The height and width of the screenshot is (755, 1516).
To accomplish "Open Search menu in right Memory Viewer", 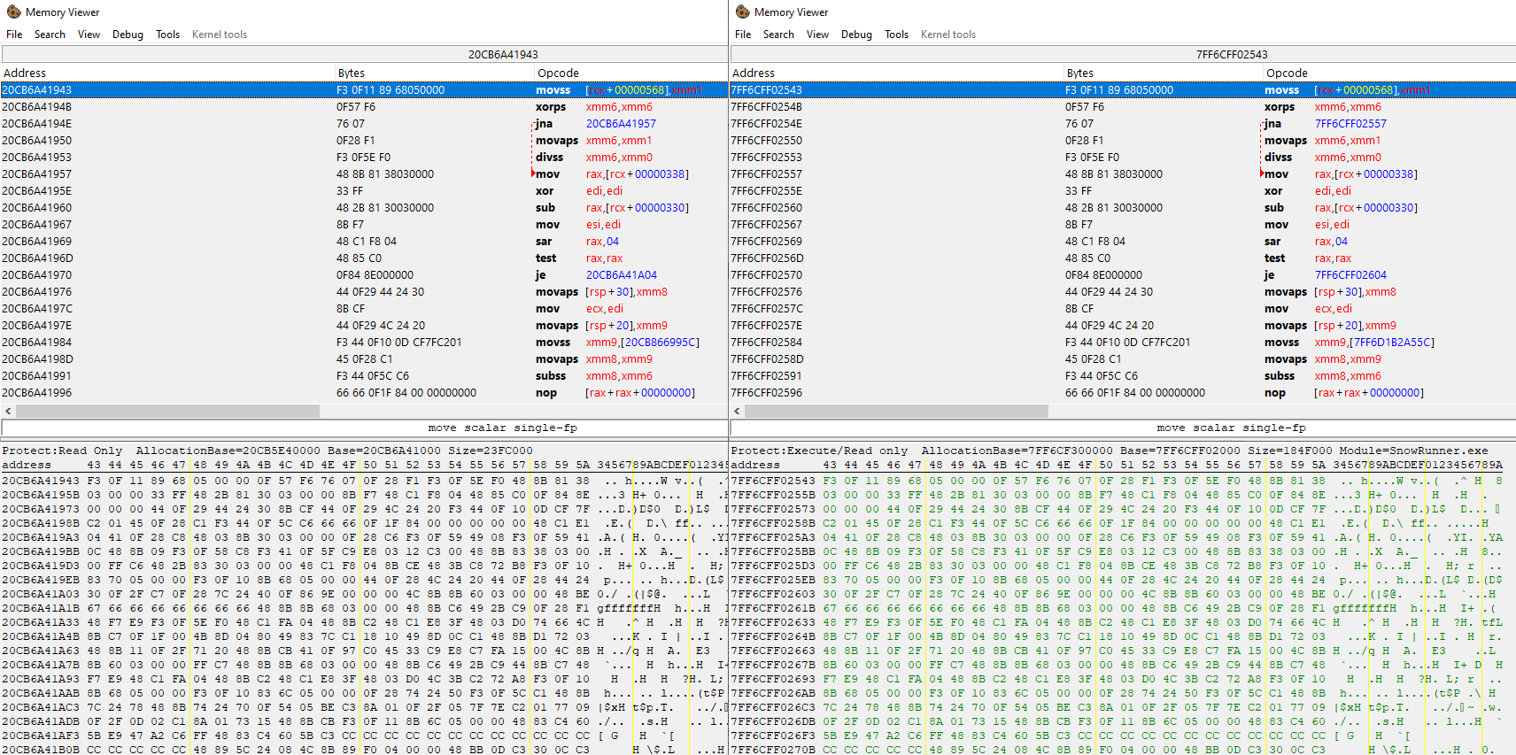I will pyautogui.click(x=778, y=35).
